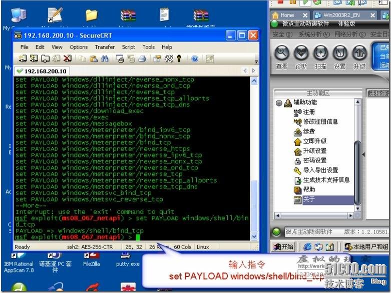Click the function tree horizontal scroll right arrow
The image size is (391, 293).
coord(351,215)
